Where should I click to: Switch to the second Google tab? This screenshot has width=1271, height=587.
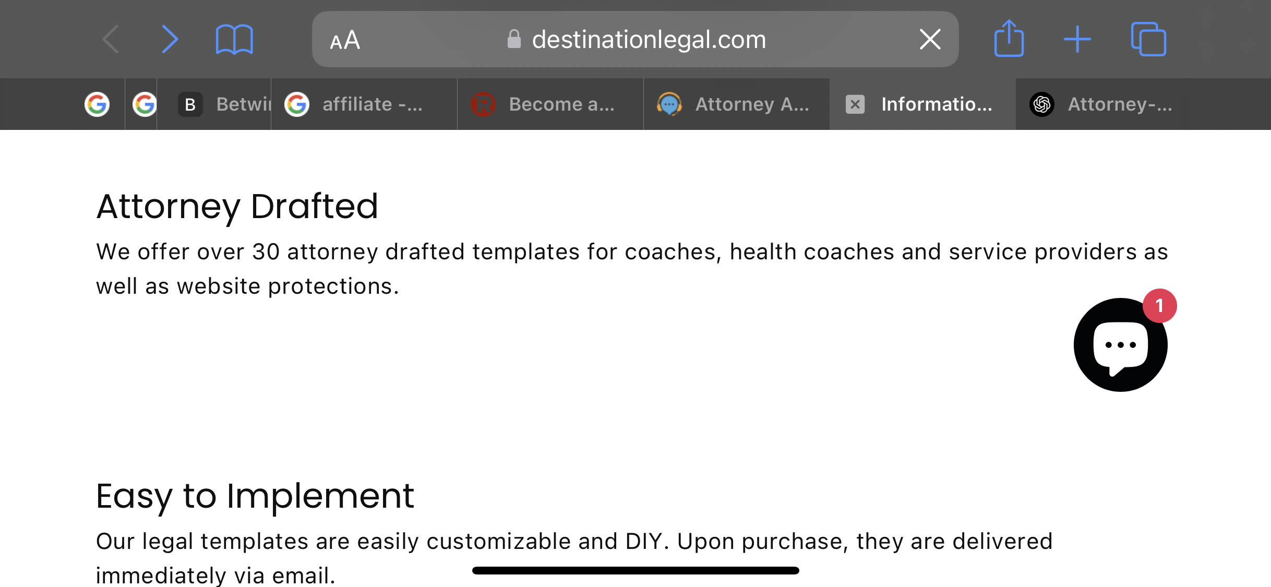pos(144,104)
